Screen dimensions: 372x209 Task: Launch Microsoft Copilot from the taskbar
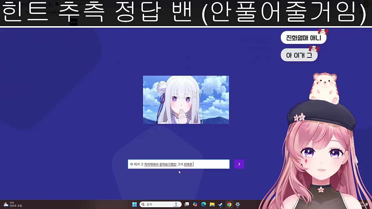[195, 204]
